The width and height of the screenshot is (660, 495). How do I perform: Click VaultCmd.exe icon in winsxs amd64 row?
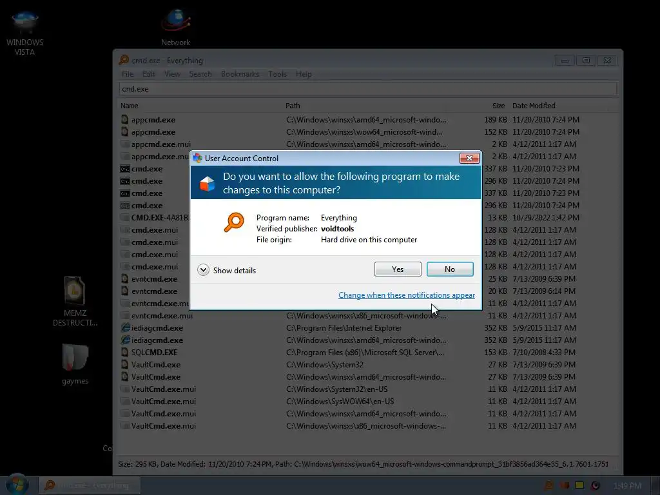(x=124, y=376)
